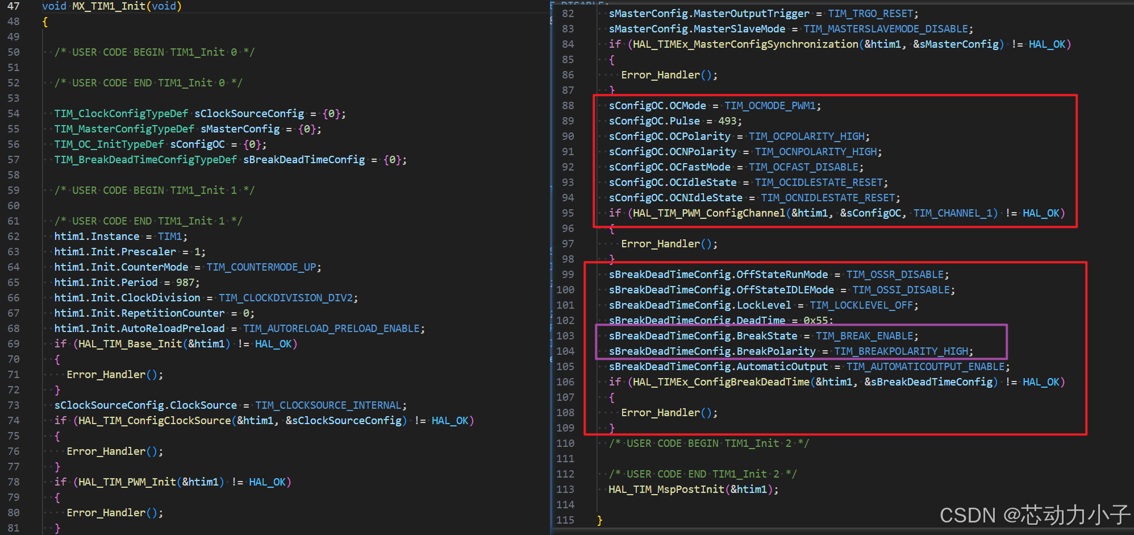1134x535 pixels.
Task: Click TIM_AUTOMATICOUTPUT_ENABLE constant
Action: [x=925, y=367]
